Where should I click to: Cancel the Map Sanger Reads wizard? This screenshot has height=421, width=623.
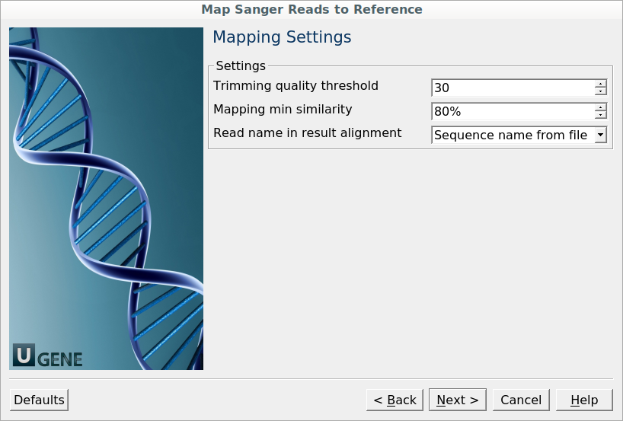tap(521, 400)
